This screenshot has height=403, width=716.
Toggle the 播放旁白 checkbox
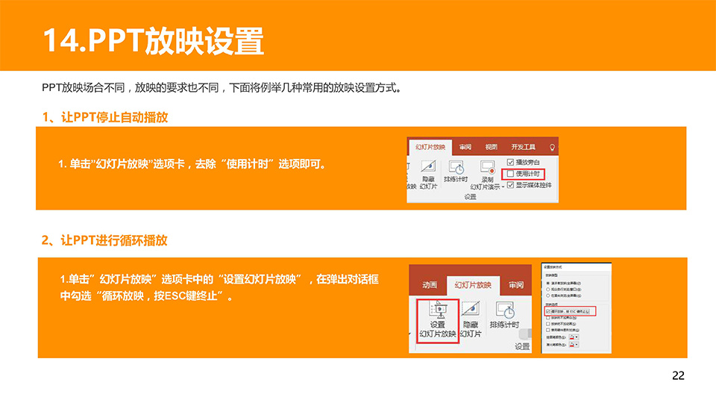point(511,162)
